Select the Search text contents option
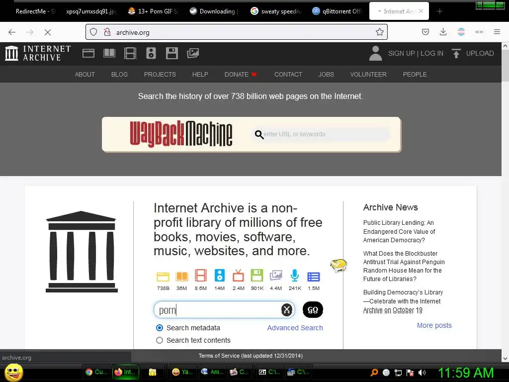The height and width of the screenshot is (382, 509). (x=160, y=340)
